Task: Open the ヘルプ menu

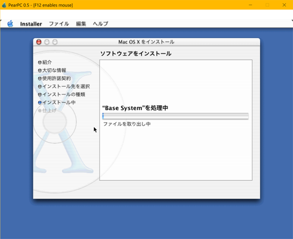Action: pyautogui.click(x=100, y=24)
